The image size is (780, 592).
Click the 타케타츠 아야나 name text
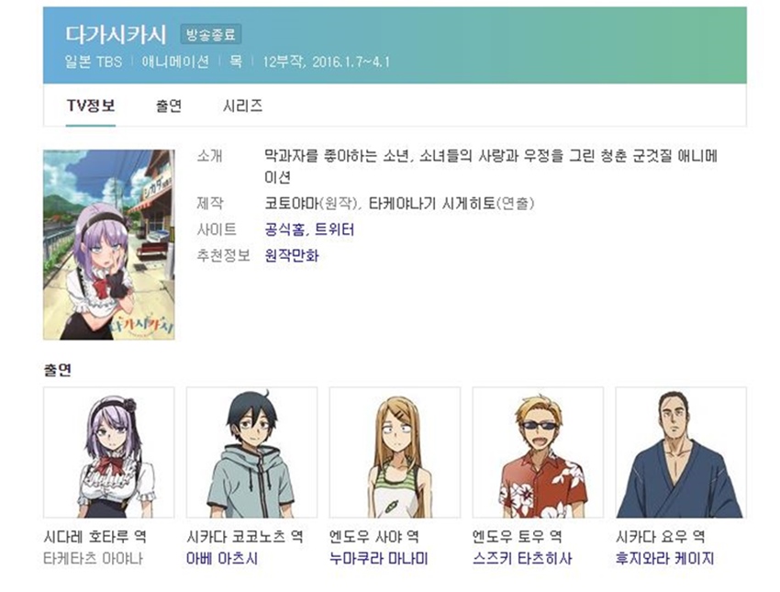click(x=93, y=558)
